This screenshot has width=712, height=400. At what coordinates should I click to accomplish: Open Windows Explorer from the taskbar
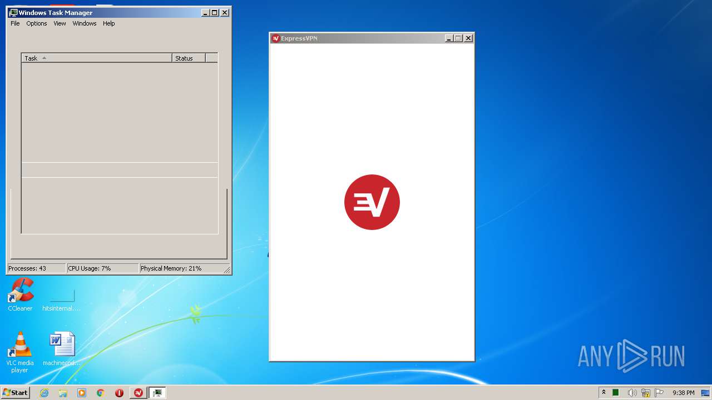tap(63, 393)
